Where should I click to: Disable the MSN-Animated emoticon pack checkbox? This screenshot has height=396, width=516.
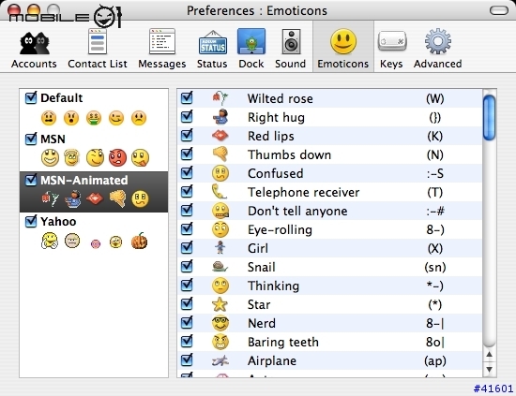(x=31, y=180)
